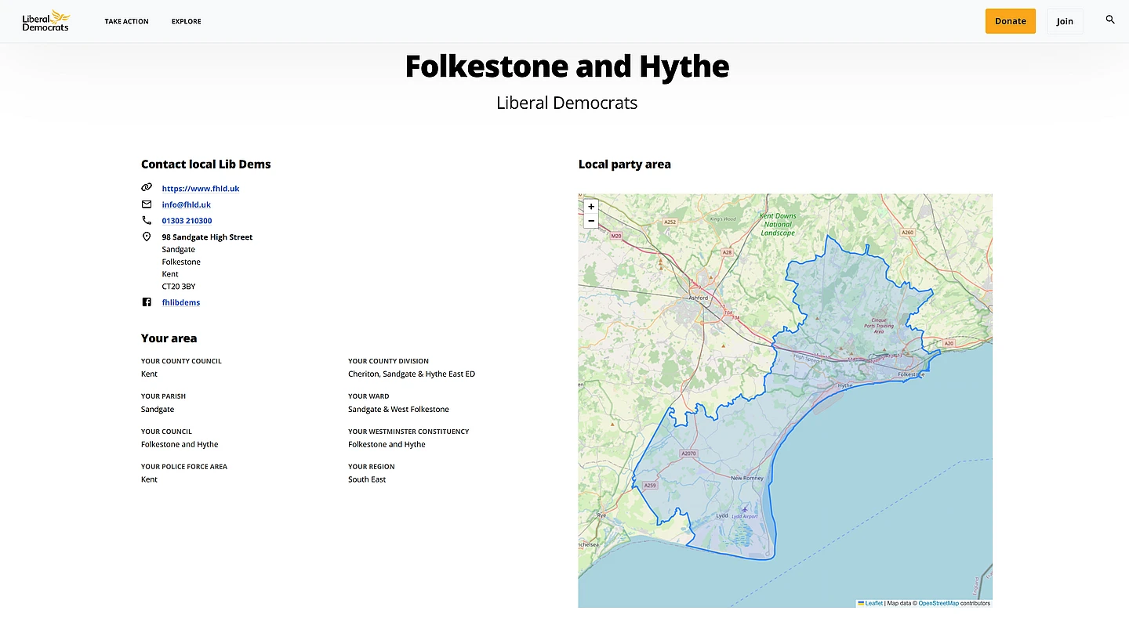Open the fhlibdems Facebook link

pyautogui.click(x=181, y=302)
